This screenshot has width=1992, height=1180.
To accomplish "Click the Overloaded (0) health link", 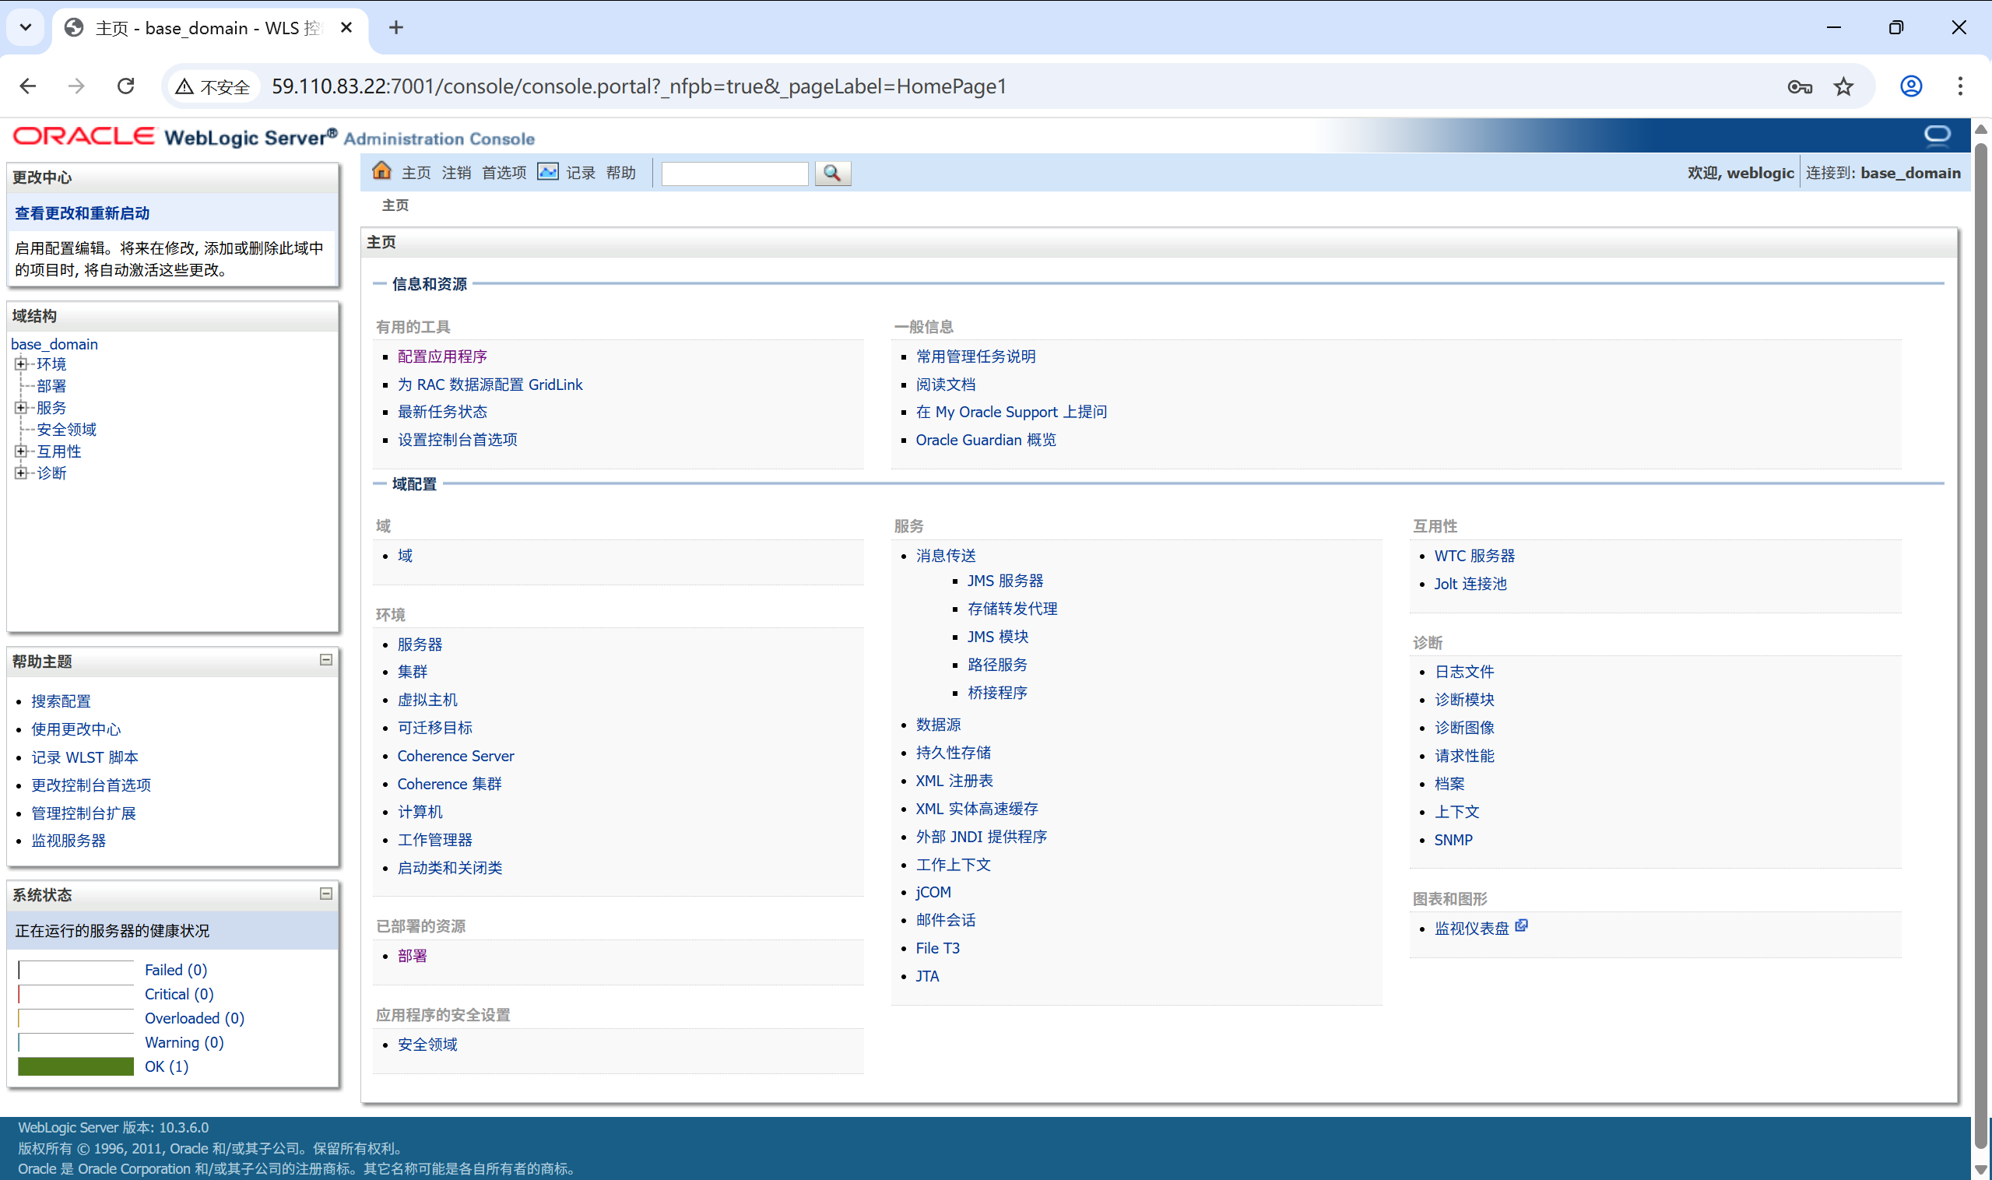I will [x=194, y=1018].
